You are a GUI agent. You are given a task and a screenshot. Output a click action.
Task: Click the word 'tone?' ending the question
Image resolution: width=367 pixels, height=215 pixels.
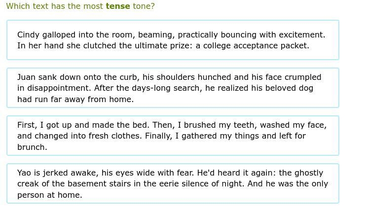[144, 6]
